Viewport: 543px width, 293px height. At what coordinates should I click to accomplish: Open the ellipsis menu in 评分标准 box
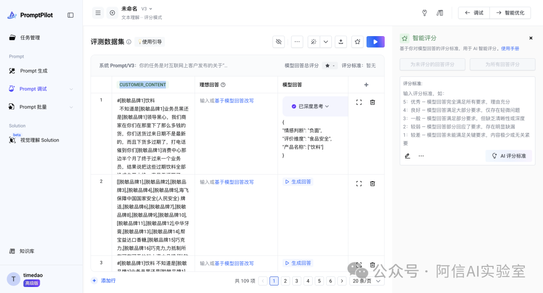point(421,156)
